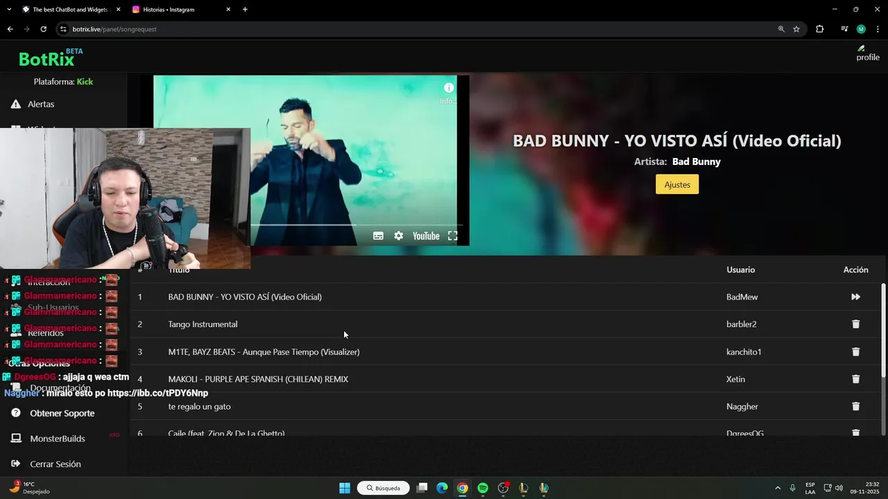The image size is (888, 499).
Task: Open YouTube player settings gear
Action: tap(398, 236)
